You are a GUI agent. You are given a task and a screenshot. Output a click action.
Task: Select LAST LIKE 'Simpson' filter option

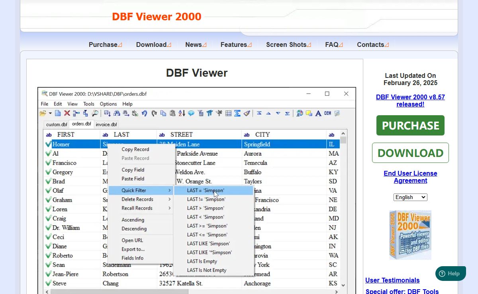tap(208, 244)
